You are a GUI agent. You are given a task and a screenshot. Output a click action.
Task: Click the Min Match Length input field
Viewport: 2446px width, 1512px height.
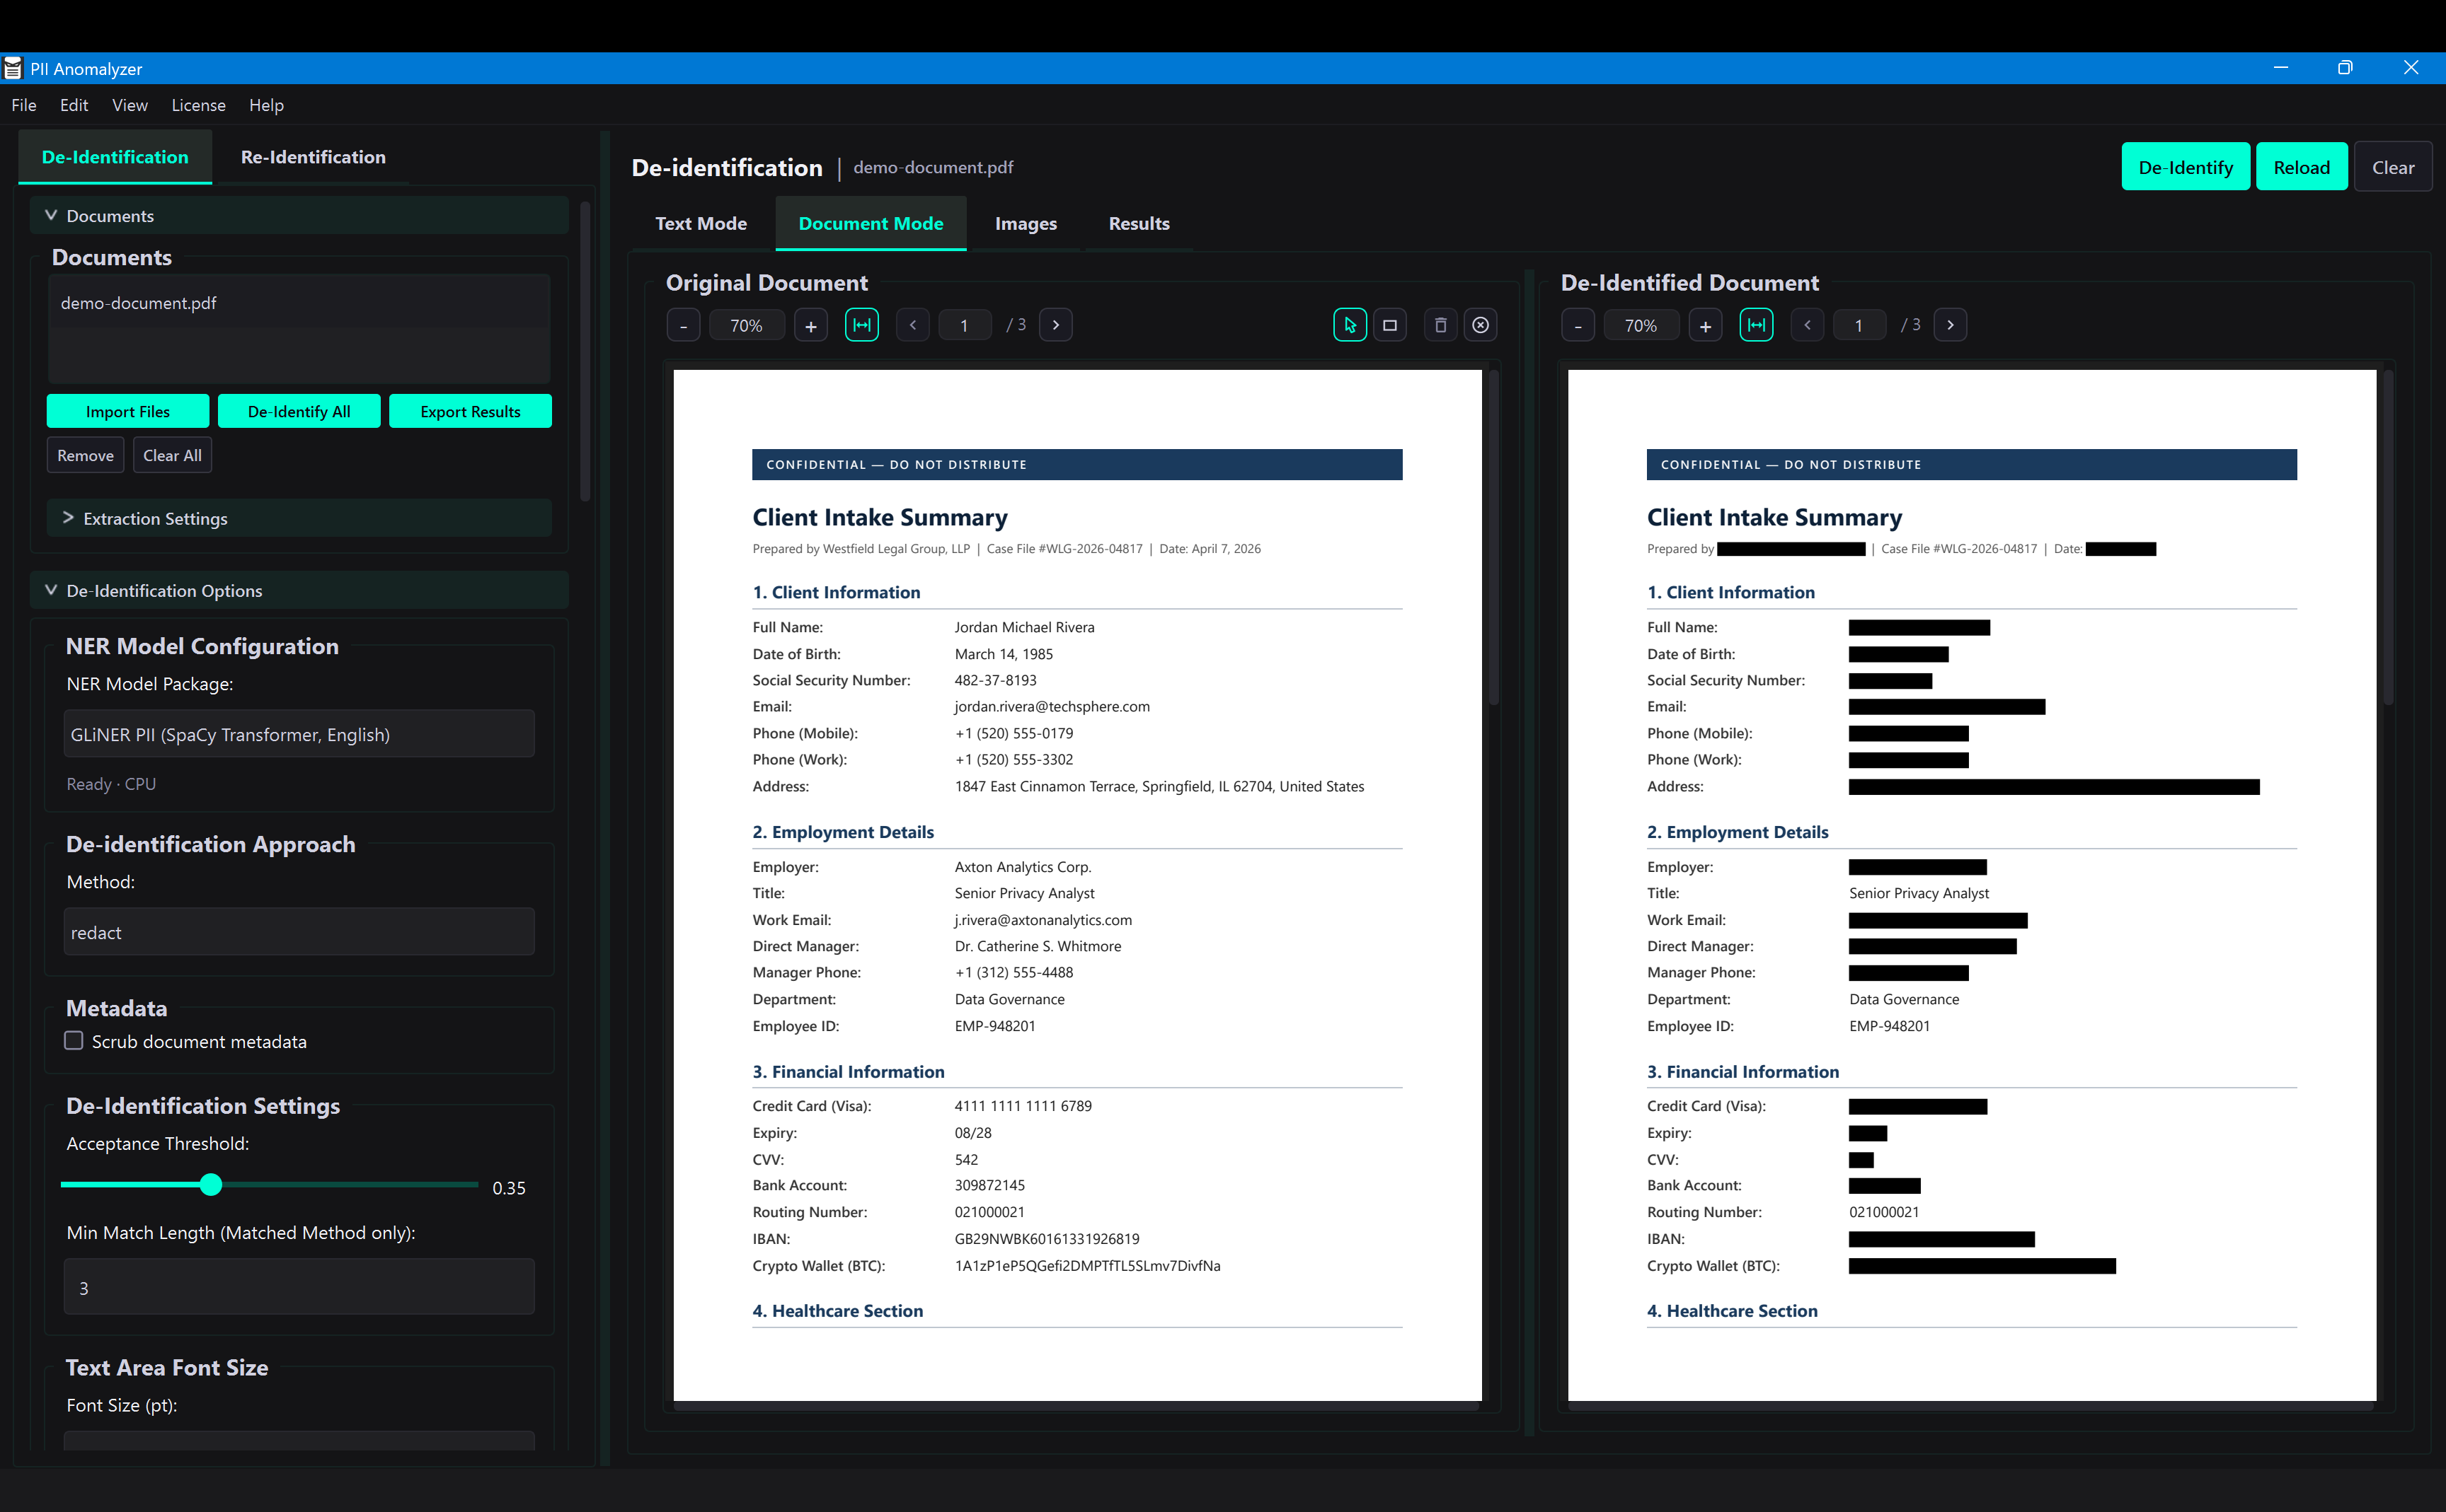point(297,1287)
